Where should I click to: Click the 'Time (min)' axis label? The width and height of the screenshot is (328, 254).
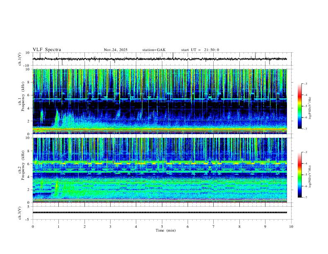click(166, 230)
